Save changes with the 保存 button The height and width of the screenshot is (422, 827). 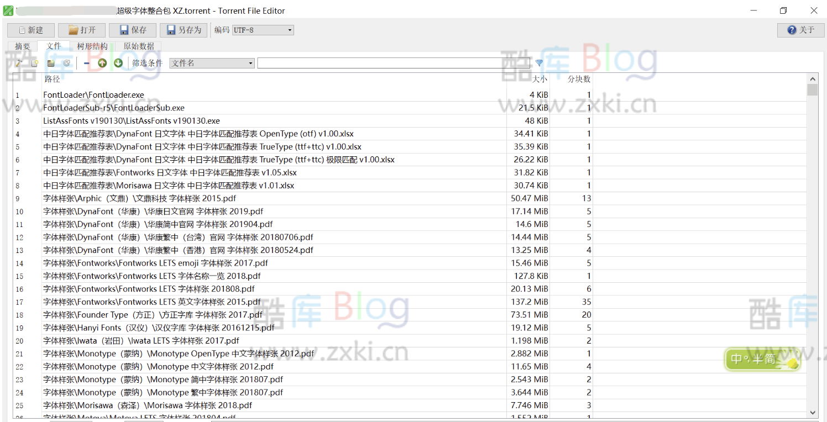point(132,30)
